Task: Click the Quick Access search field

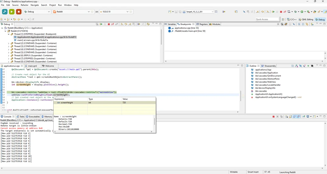Action: click(267, 19)
